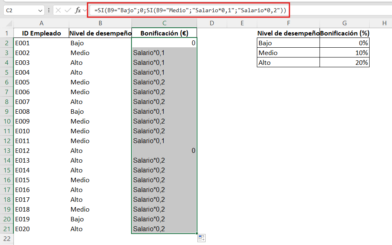Click 'Bajo' in row of E008

coord(100,112)
